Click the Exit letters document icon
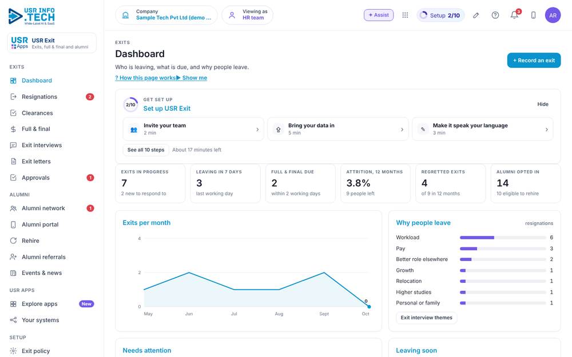572x357 pixels. click(x=14, y=162)
